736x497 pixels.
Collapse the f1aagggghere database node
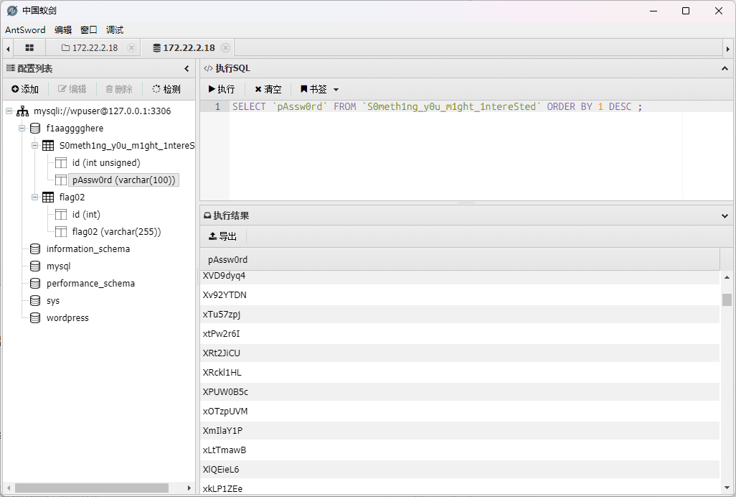tap(22, 129)
